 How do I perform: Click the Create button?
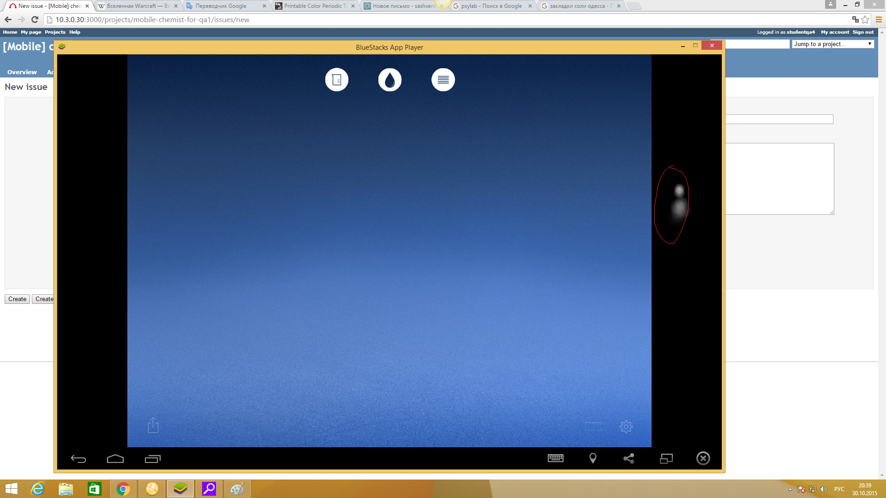tap(17, 299)
